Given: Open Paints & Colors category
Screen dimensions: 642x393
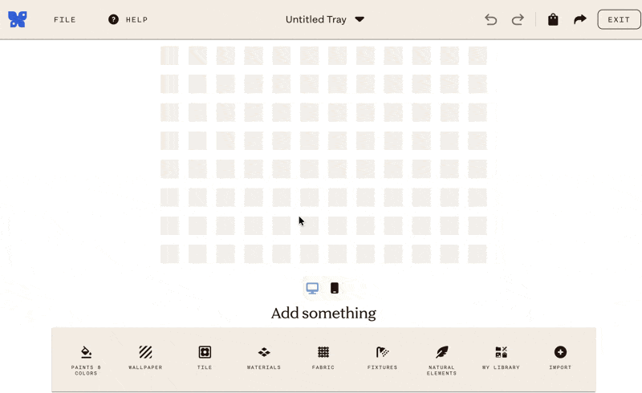Looking at the screenshot, I should pos(86,360).
